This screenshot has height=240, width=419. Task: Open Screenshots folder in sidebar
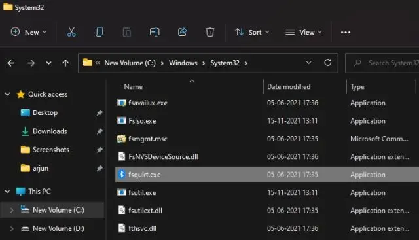click(51, 150)
